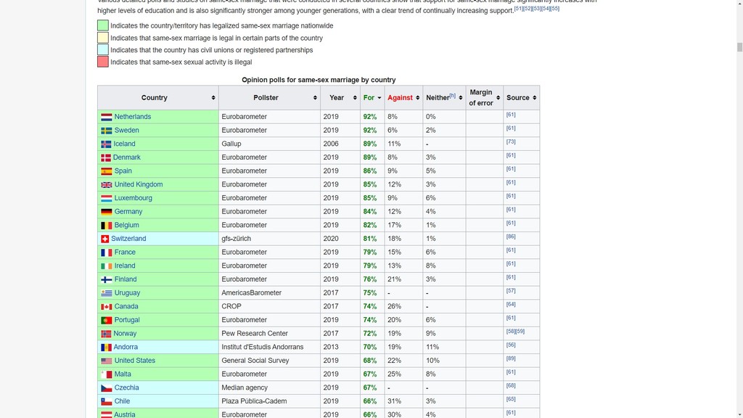Image resolution: width=743 pixels, height=418 pixels.
Task: Click the United States flag icon
Action: click(106, 361)
